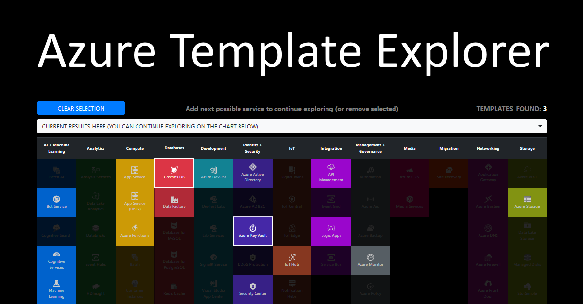Click the Azure DevOps tile

coord(213,173)
